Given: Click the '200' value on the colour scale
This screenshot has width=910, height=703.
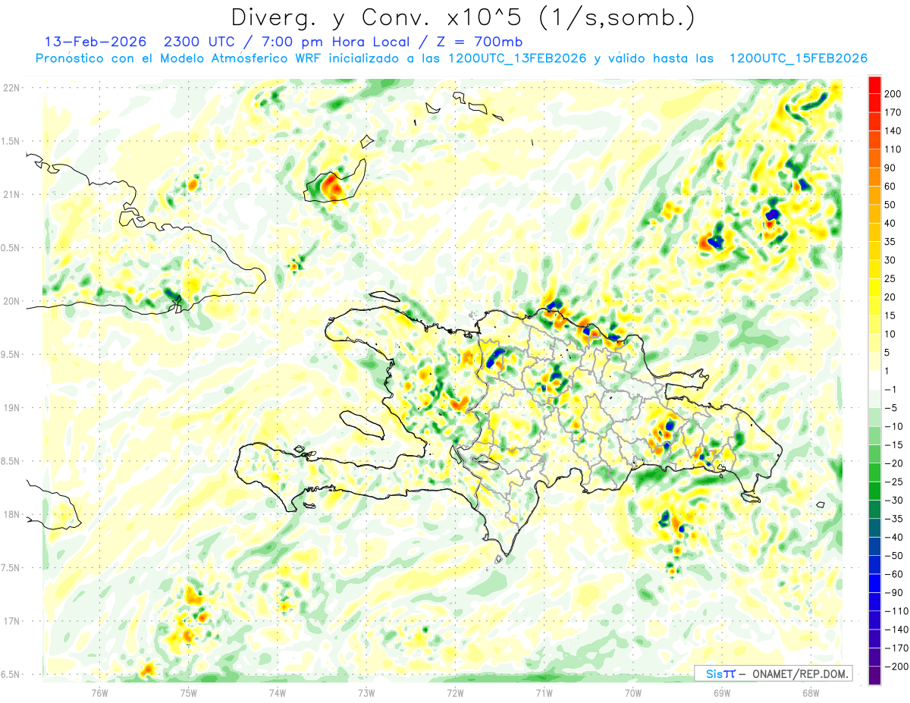Looking at the screenshot, I should tap(893, 94).
